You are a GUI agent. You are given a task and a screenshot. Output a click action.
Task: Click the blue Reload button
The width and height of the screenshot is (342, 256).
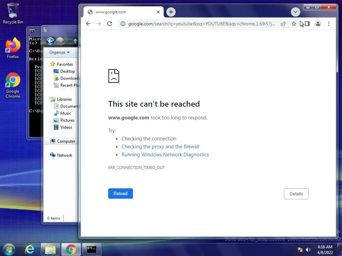120,194
